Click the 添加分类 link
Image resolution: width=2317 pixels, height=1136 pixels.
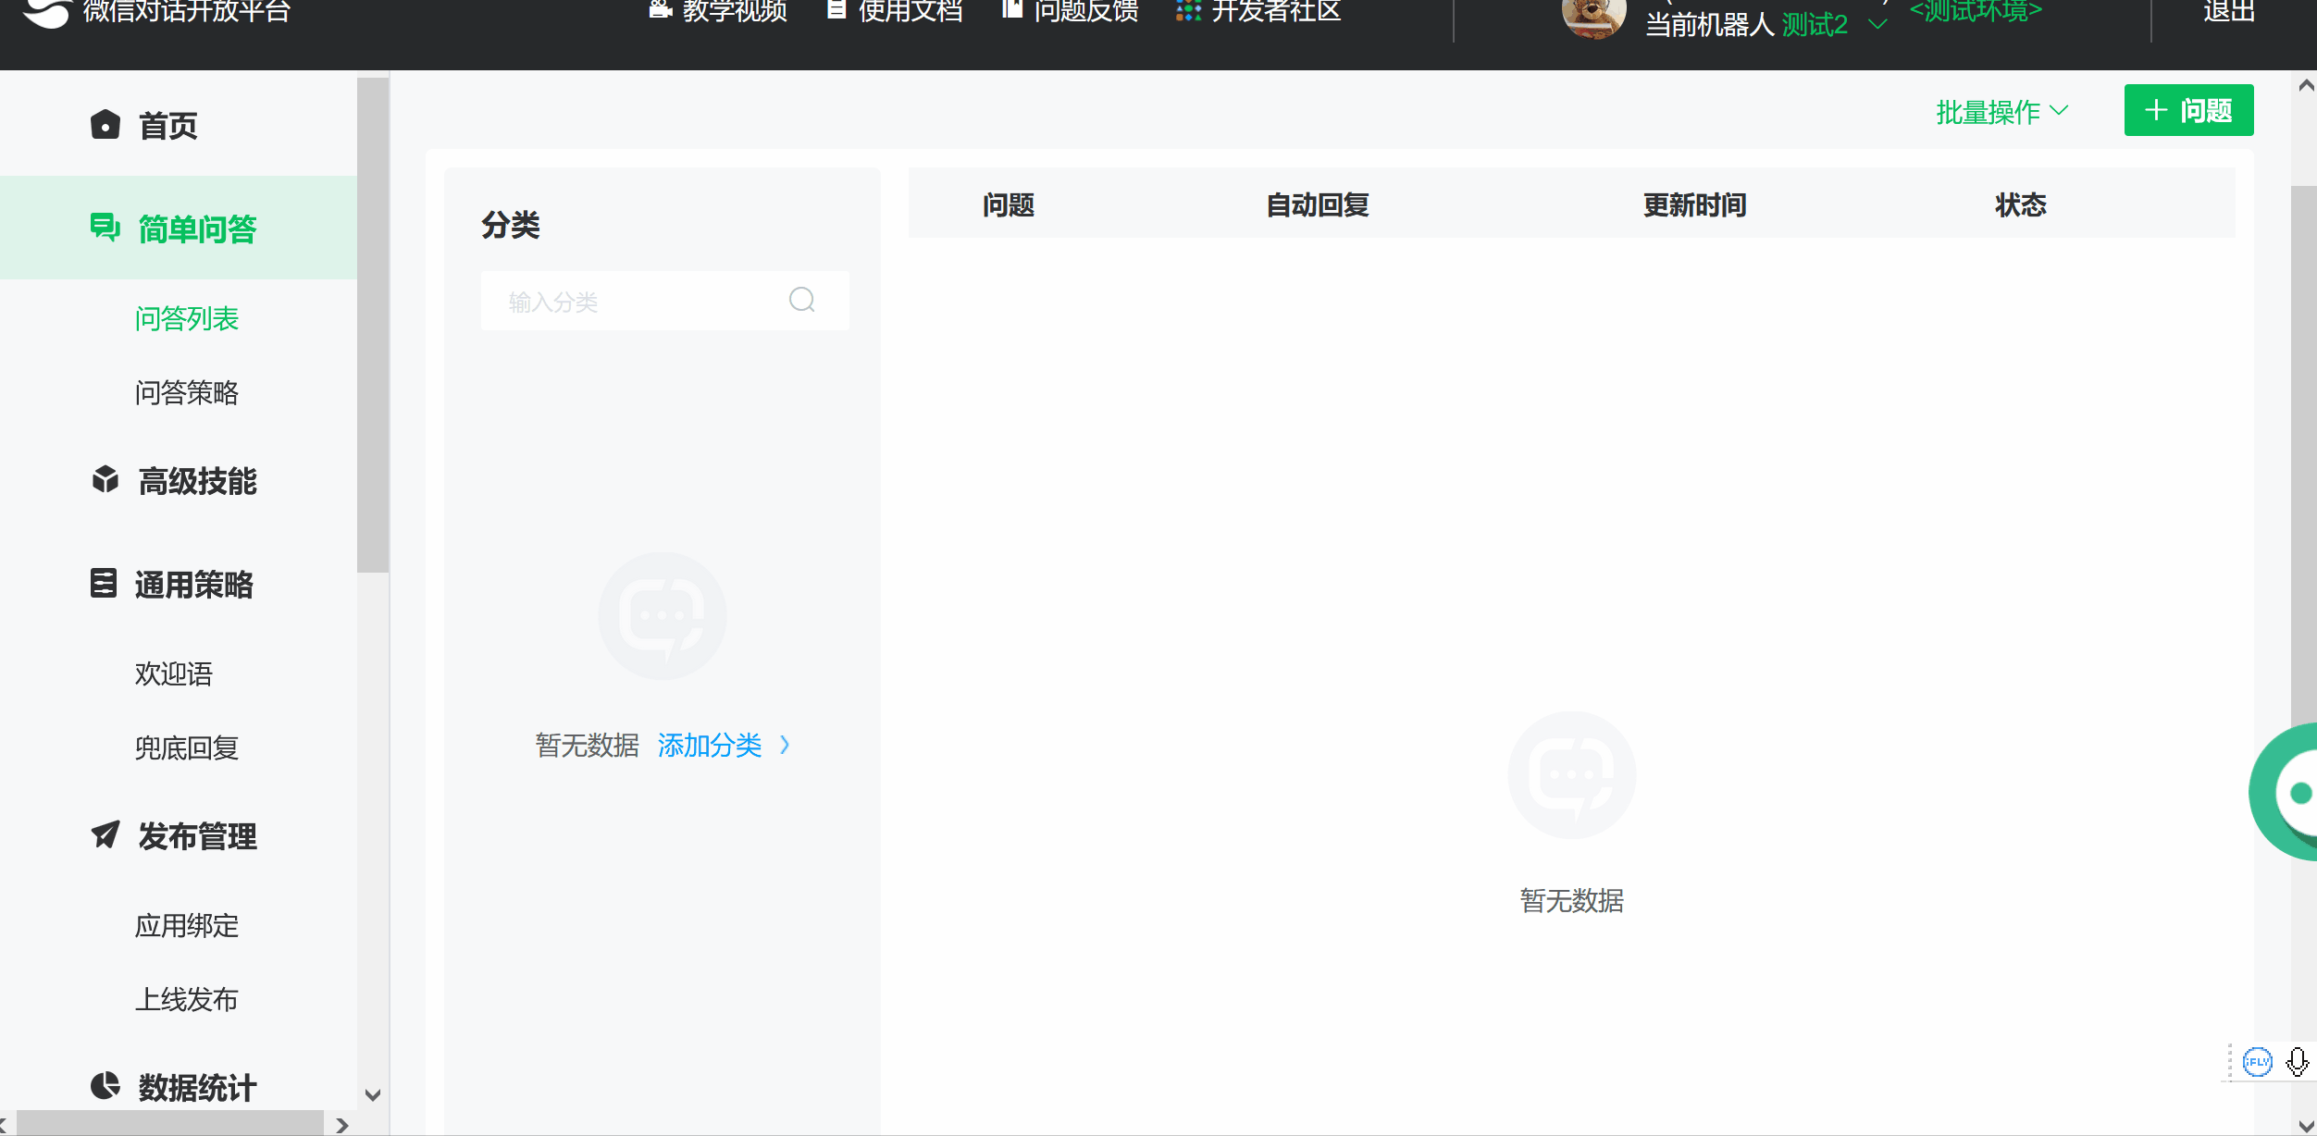click(710, 745)
